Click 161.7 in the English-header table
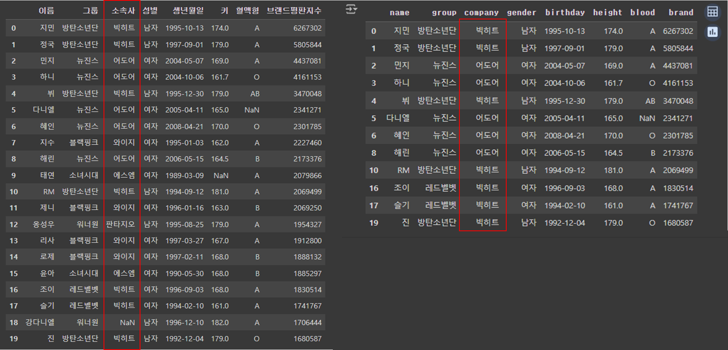Screen dimensions: 728x350 pyautogui.click(x=613, y=83)
